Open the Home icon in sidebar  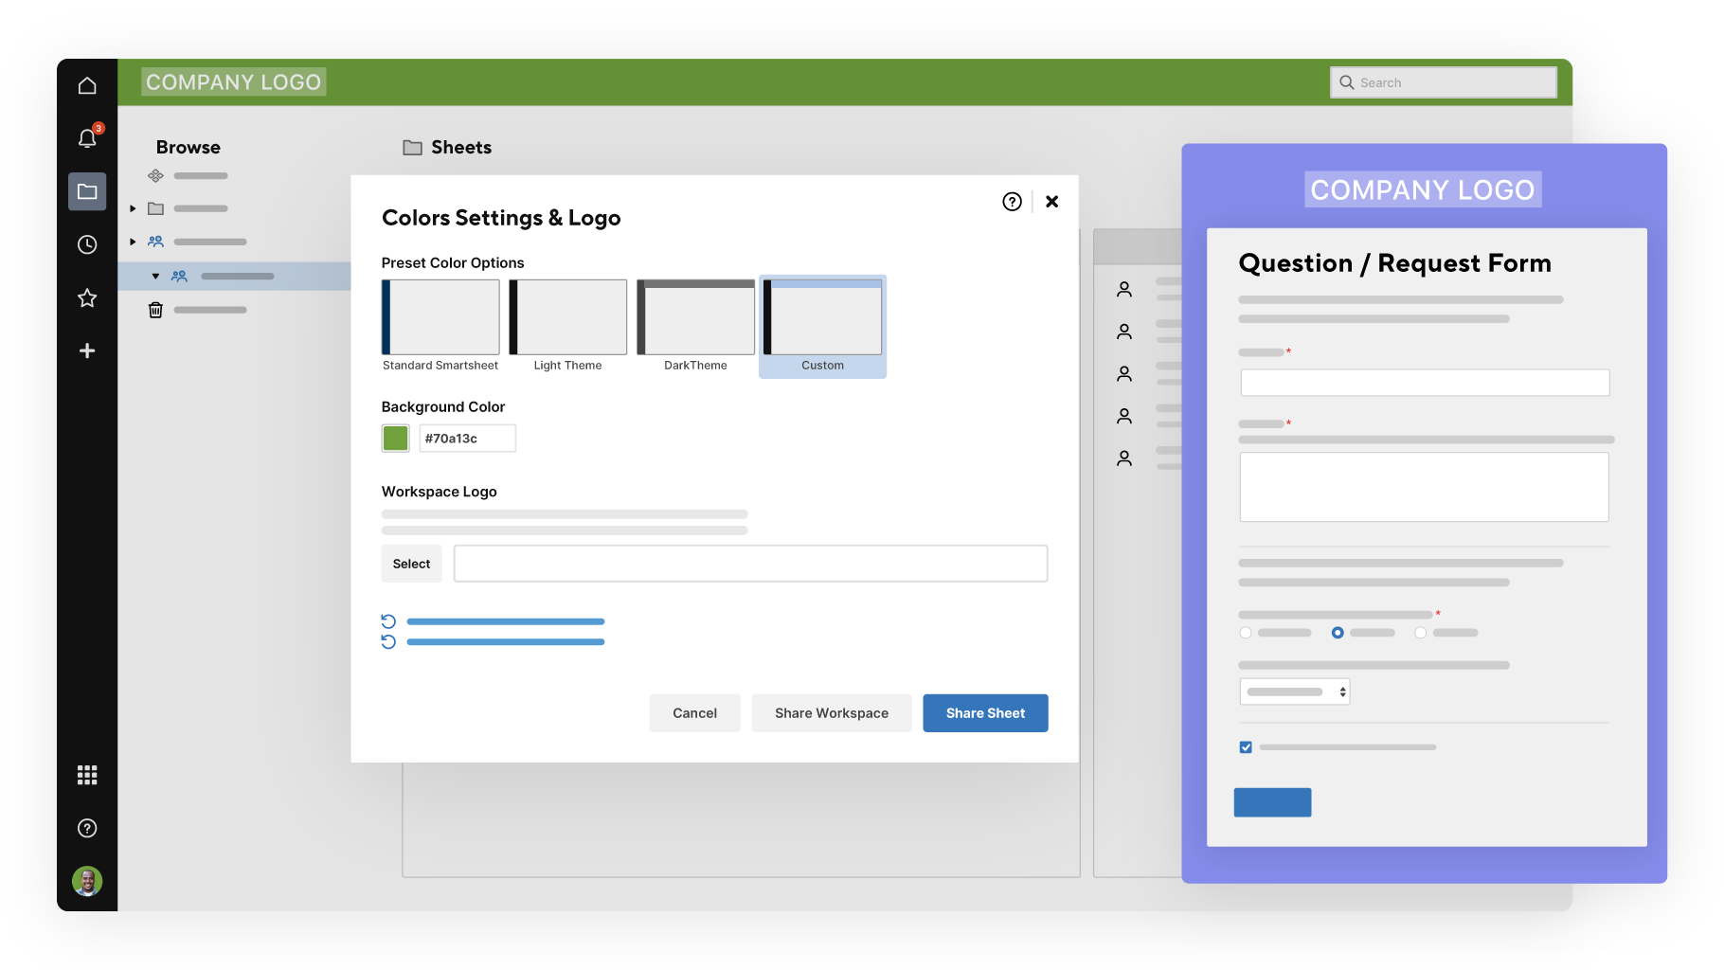point(87,86)
